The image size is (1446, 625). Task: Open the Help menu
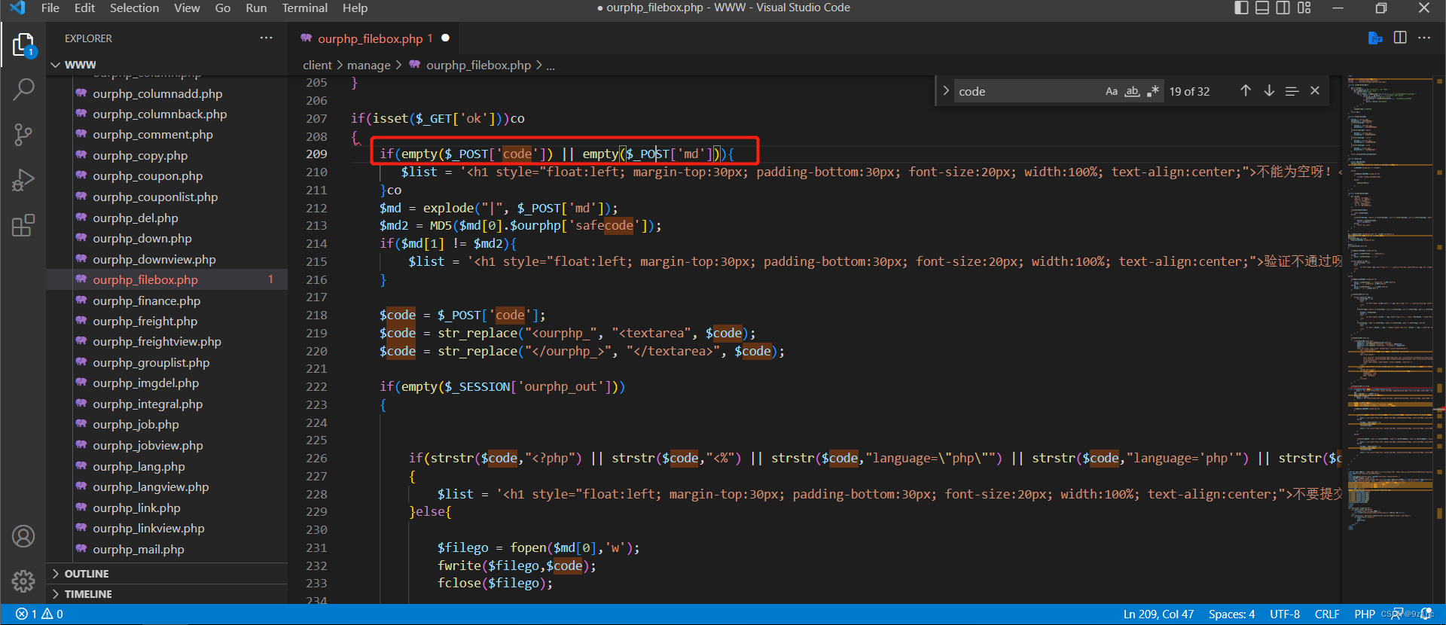click(x=355, y=8)
